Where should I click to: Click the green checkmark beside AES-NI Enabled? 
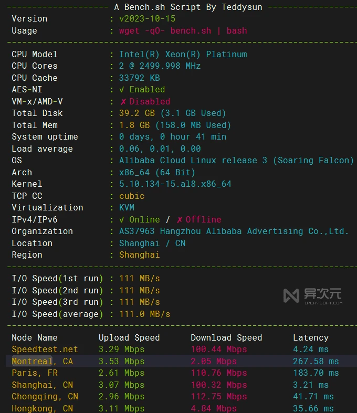tap(122, 90)
